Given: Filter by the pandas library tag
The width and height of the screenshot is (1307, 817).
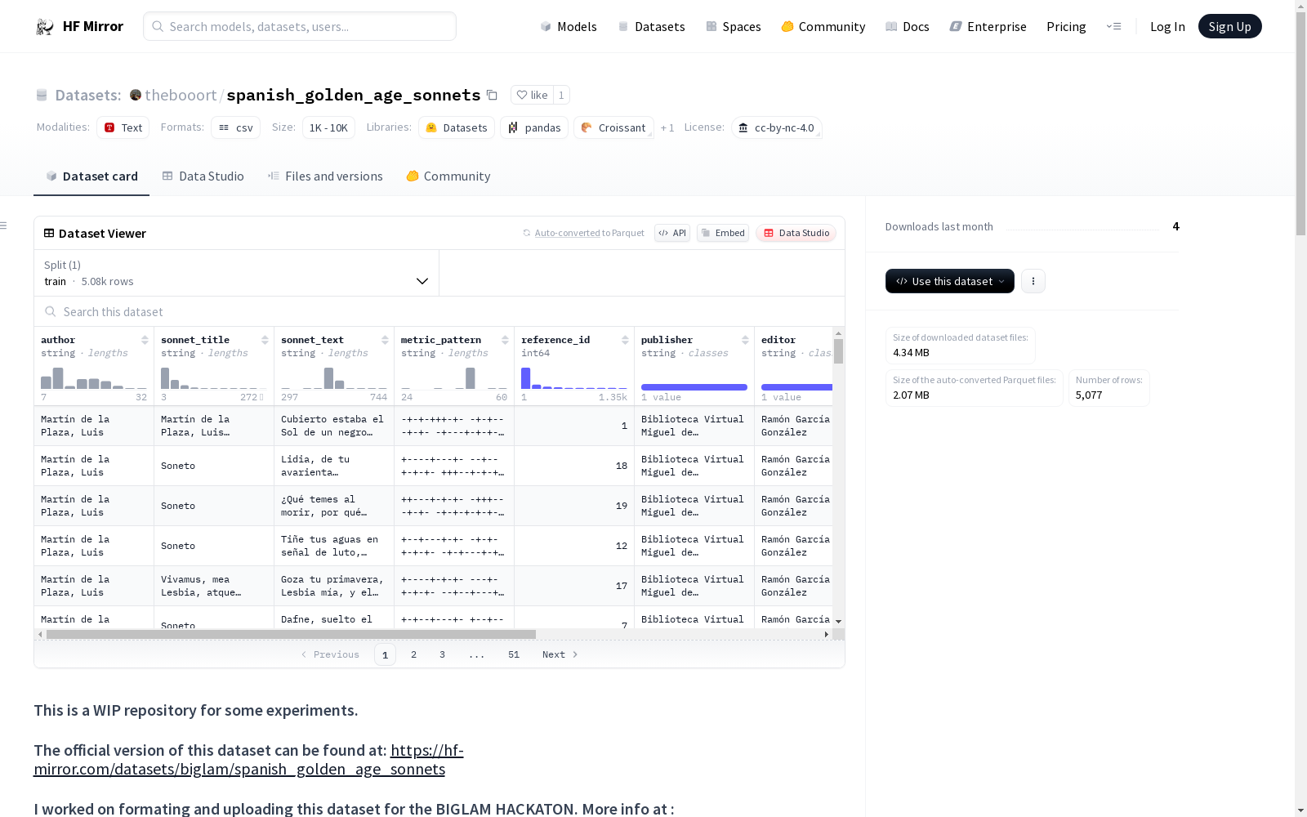Looking at the screenshot, I should click(534, 127).
